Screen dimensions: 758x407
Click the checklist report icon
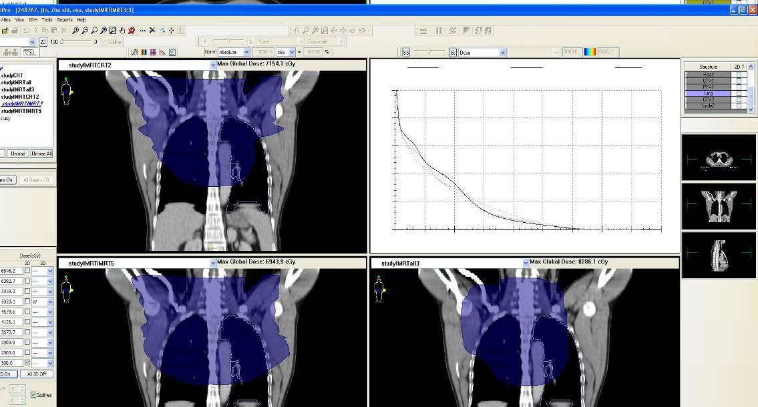point(172,52)
